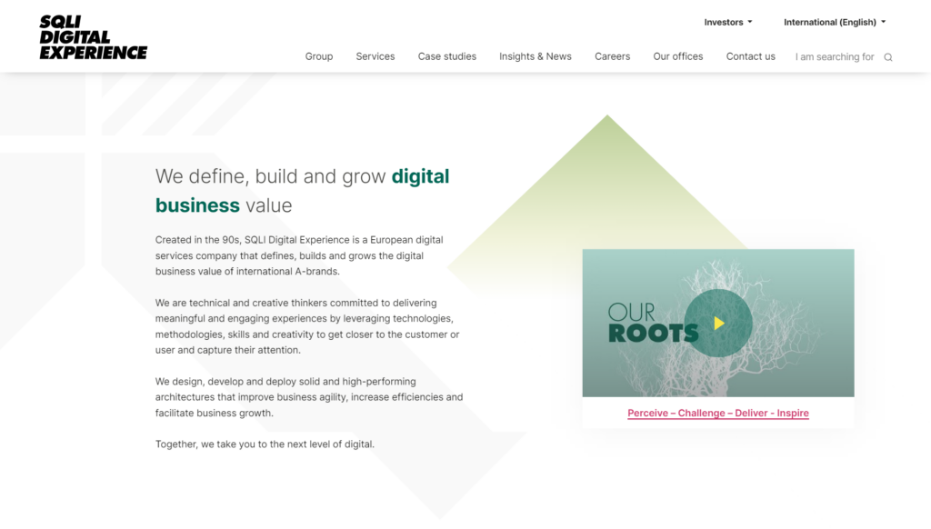This screenshot has width=931, height=529.
Task: Click the search magnifier icon
Action: (x=888, y=57)
